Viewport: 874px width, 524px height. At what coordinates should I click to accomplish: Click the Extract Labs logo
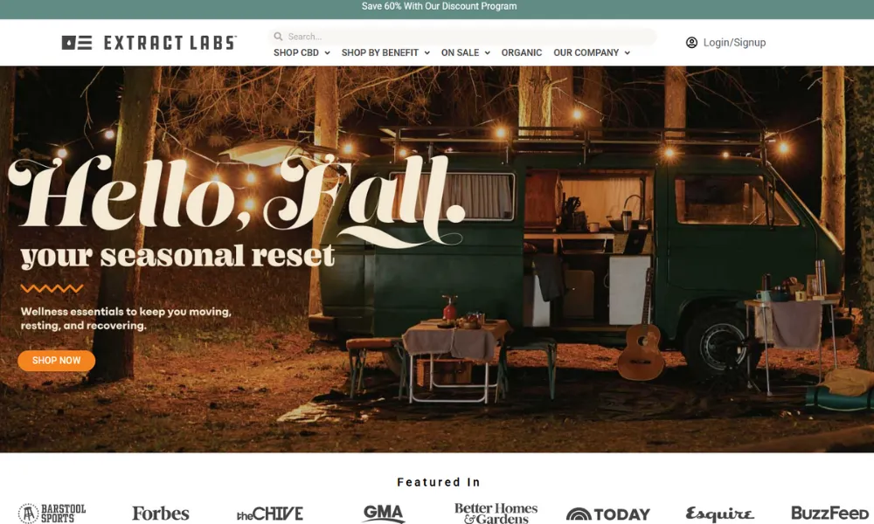click(149, 43)
